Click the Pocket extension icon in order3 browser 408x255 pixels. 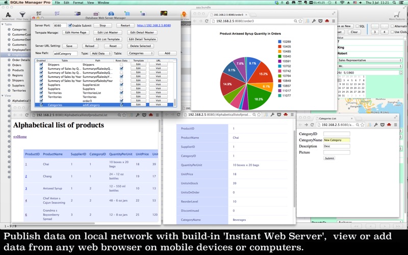(320, 21)
